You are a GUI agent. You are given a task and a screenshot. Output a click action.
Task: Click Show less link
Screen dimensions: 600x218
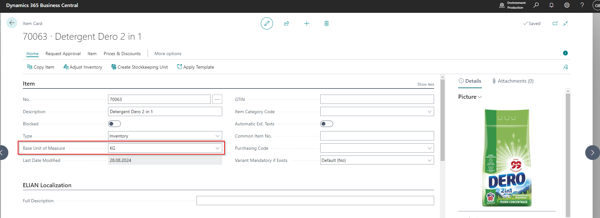pyautogui.click(x=426, y=84)
